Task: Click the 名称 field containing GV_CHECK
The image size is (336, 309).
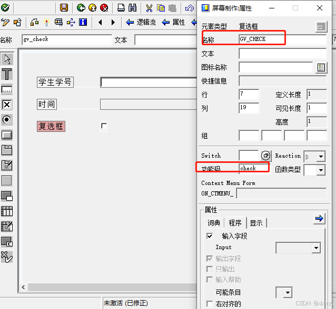Action: 282,39
